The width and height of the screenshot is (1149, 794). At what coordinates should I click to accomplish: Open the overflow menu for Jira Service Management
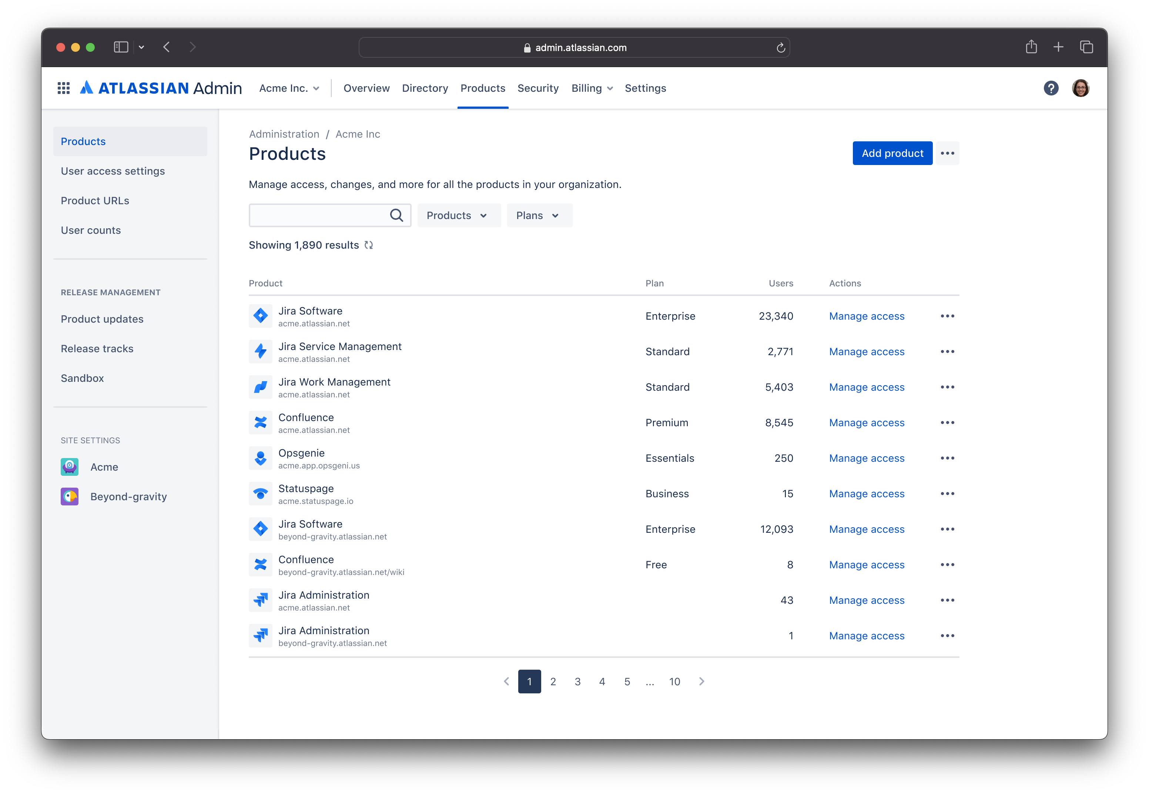point(947,351)
